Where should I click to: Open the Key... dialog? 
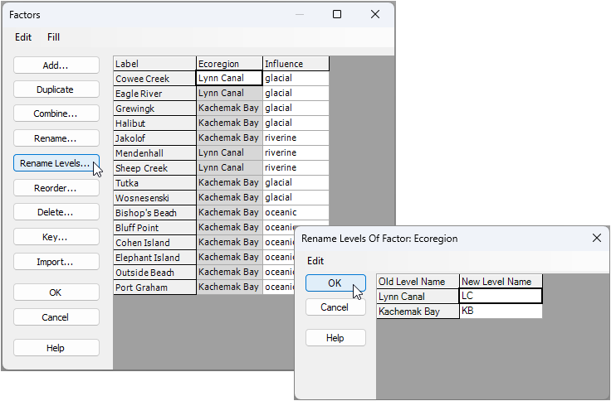pyautogui.click(x=56, y=237)
